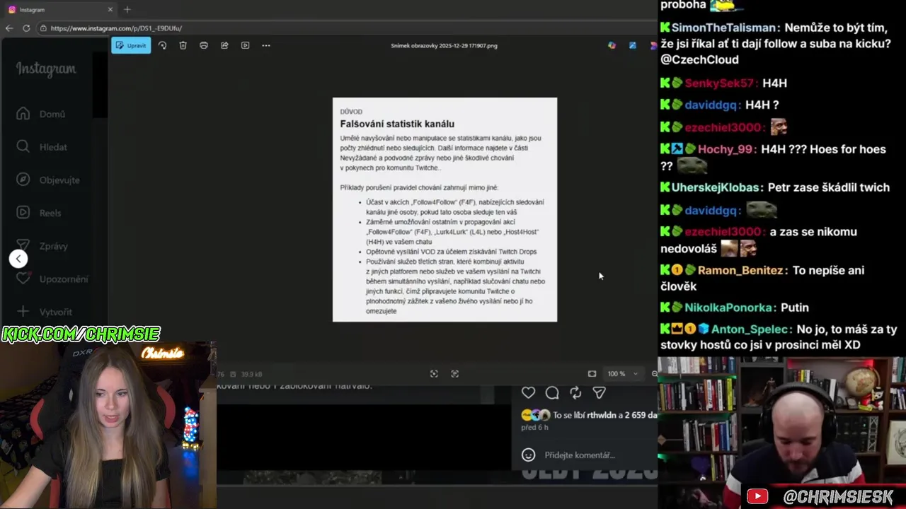Screen dimensions: 906x509
Task: Click the 39.9 kB file size text
Action: 251,374
